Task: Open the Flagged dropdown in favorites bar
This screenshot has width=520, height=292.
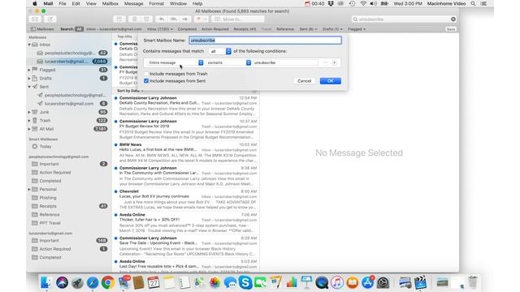Action: pos(357,29)
